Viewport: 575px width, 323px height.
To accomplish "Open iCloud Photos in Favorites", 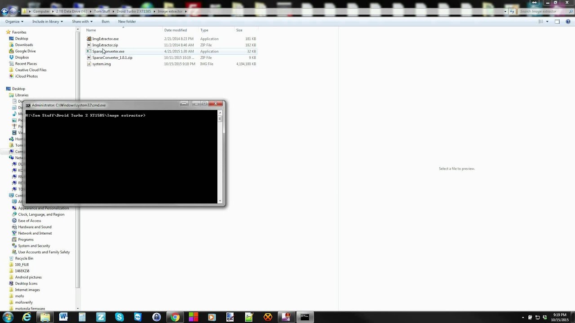I will point(27,76).
